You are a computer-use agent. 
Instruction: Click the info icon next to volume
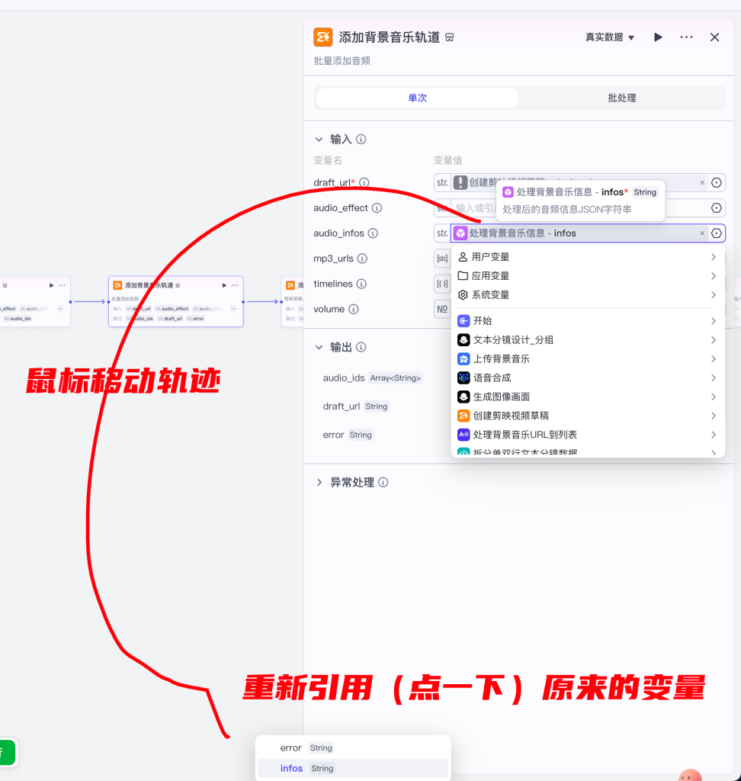coord(354,310)
